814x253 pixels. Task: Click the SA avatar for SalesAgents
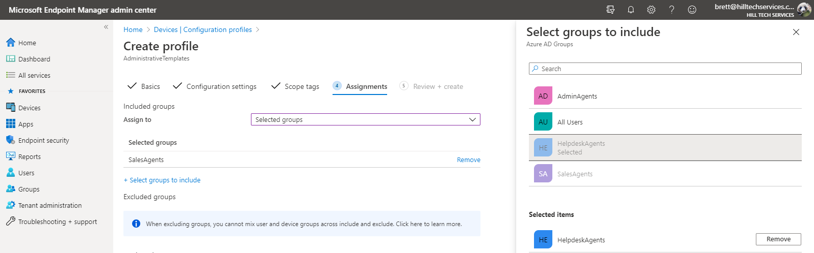click(543, 174)
